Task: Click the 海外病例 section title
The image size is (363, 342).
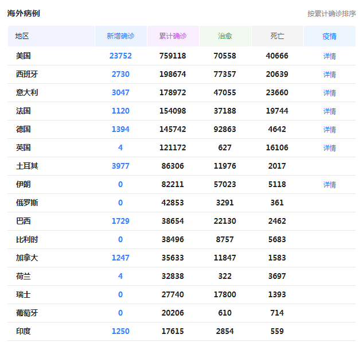Action: pyautogui.click(x=24, y=13)
